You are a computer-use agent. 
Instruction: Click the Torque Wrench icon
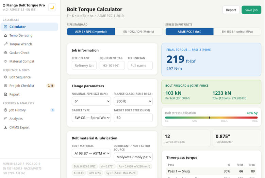[5, 44]
